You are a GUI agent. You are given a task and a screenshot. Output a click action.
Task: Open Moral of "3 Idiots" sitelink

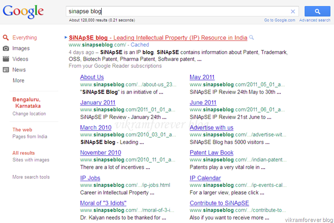[x=103, y=203]
